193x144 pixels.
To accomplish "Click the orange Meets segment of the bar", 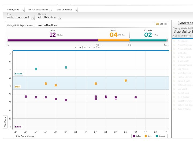I will [114, 40].
